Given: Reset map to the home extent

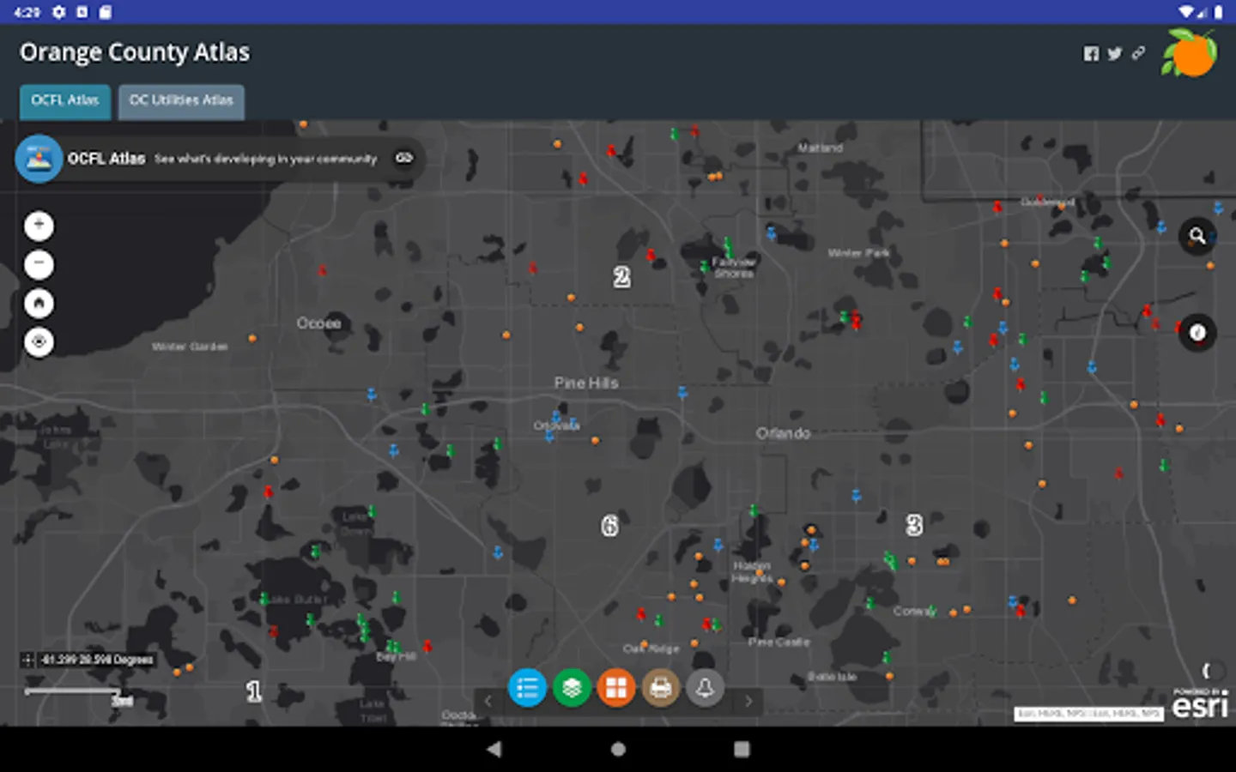Looking at the screenshot, I should pyautogui.click(x=39, y=303).
